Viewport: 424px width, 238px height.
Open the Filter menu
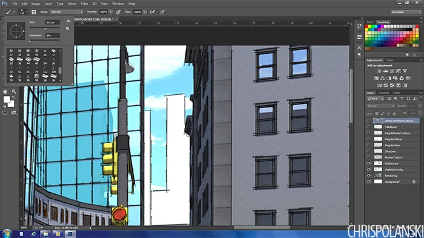point(84,4)
